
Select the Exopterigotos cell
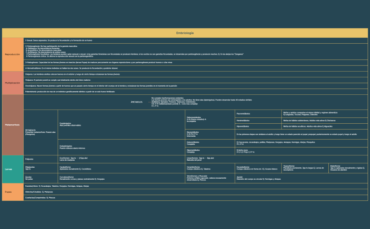(x=122, y=124)
